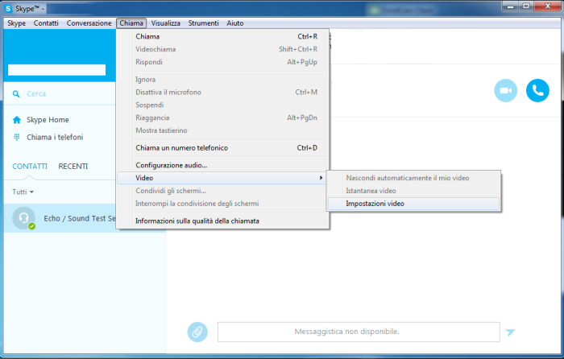
Task: Open the Strumenti menu
Action: [203, 23]
